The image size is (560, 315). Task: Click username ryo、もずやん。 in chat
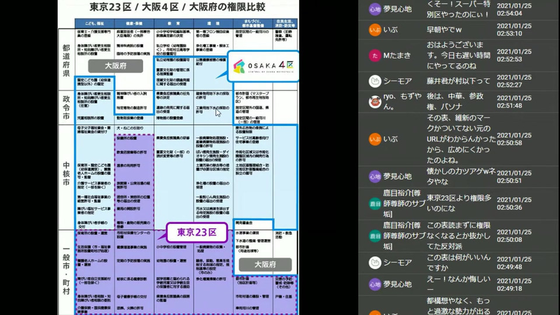402,101
